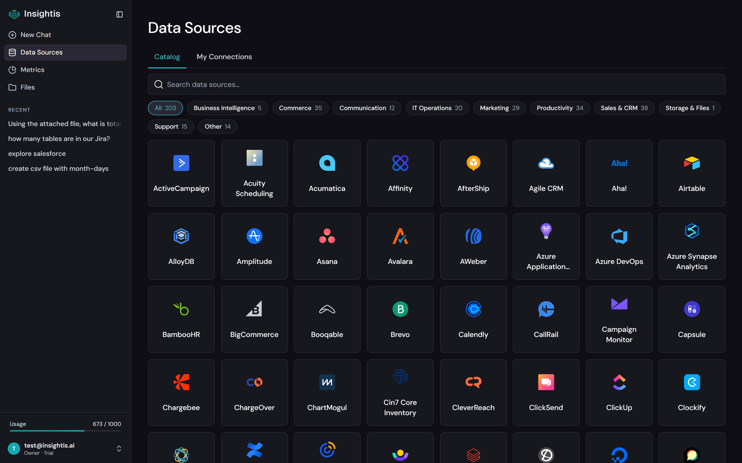Start a New Chat
The height and width of the screenshot is (463, 742).
tap(66, 35)
